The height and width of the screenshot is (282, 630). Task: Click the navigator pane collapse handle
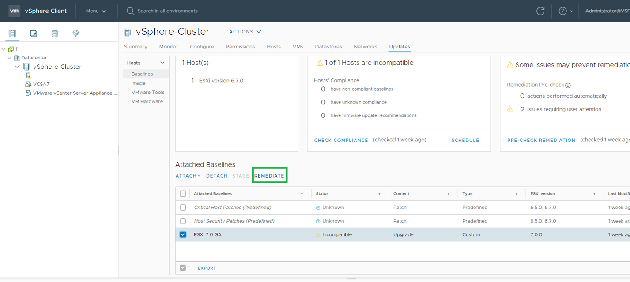(118, 151)
